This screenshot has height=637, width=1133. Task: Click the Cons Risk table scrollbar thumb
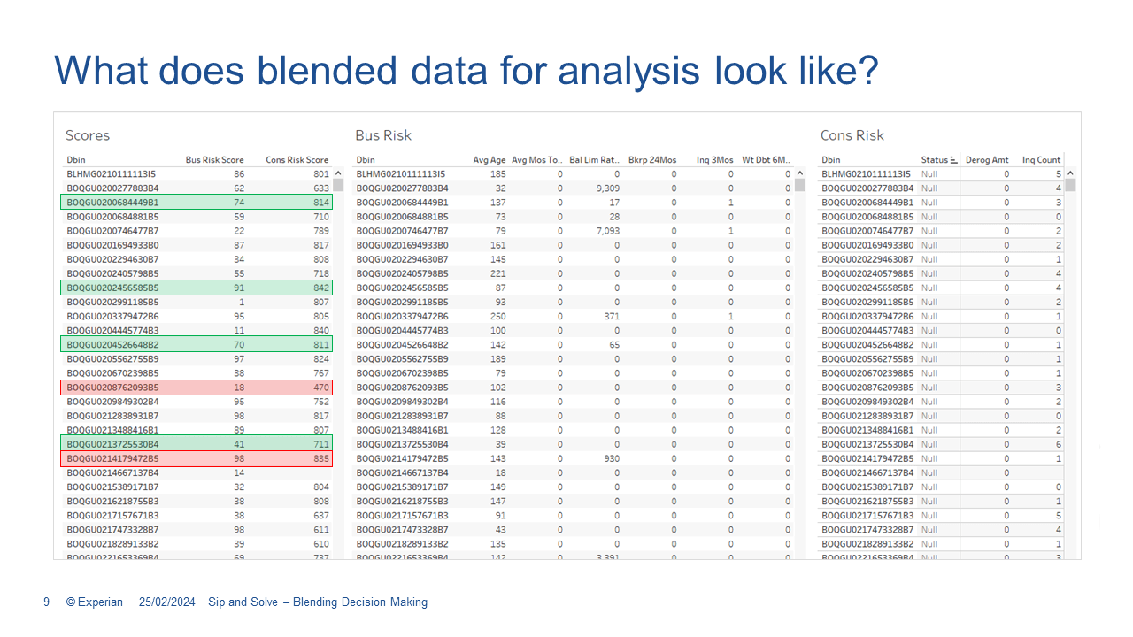point(1070,186)
